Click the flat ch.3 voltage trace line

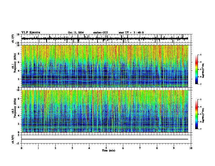(x=105, y=139)
